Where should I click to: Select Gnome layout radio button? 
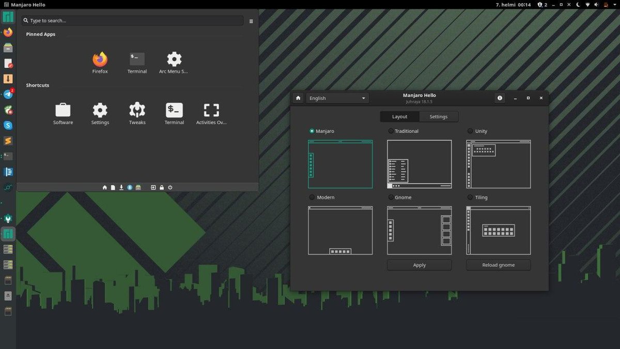391,197
